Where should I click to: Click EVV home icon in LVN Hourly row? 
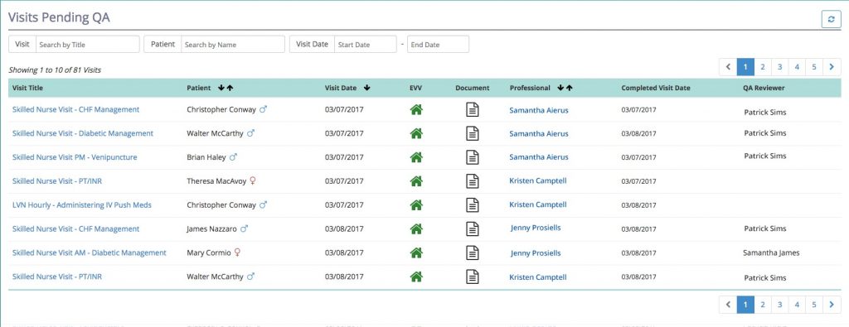(416, 204)
